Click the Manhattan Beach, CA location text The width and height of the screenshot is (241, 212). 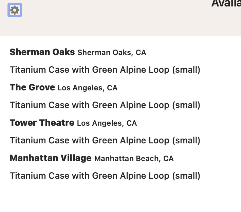(x=134, y=159)
